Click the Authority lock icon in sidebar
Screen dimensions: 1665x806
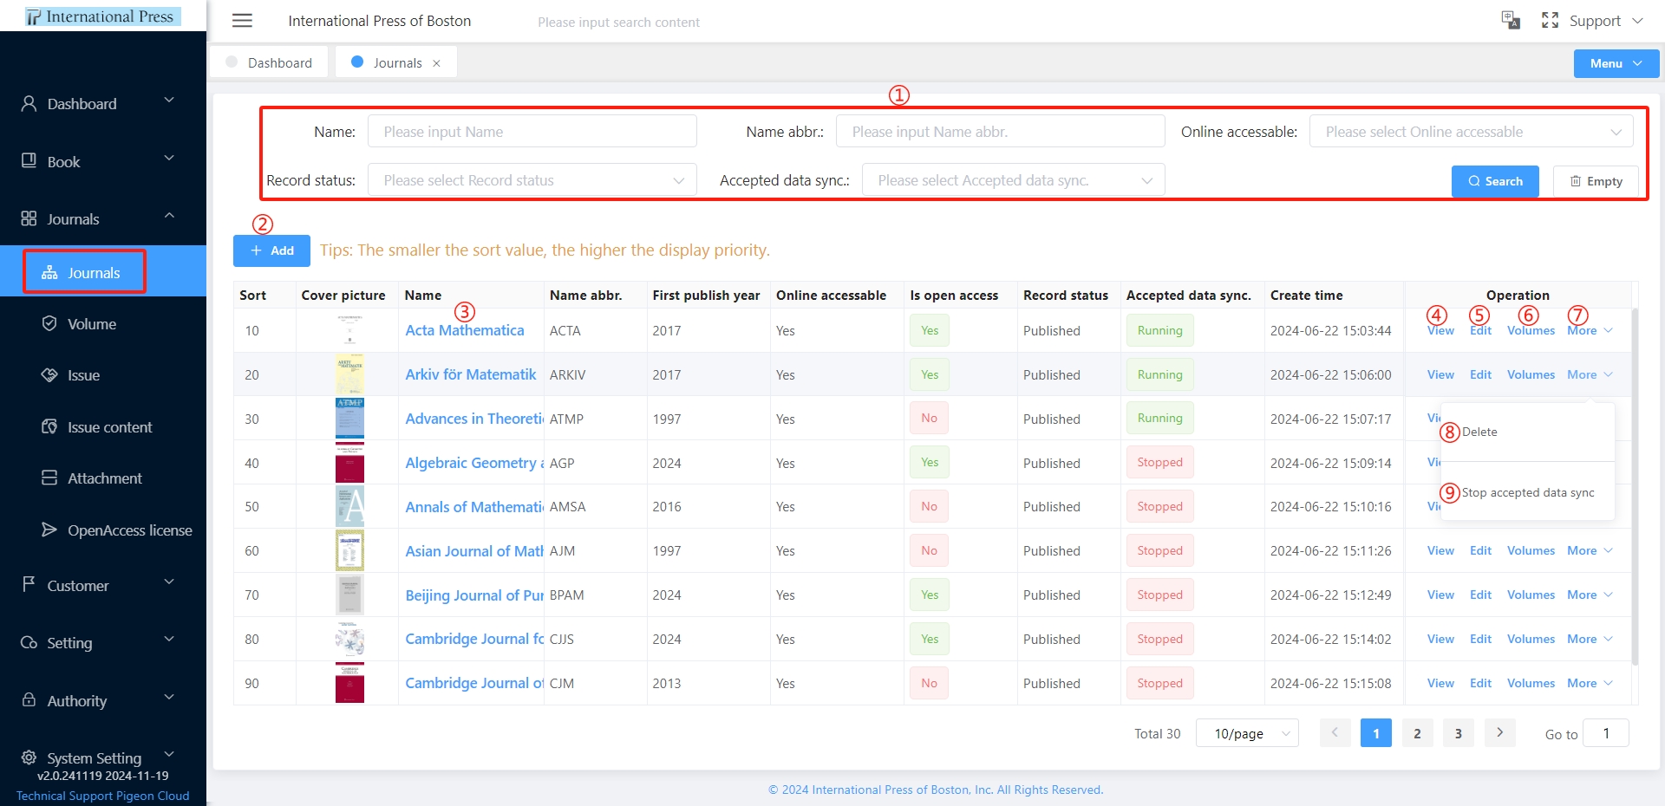pyautogui.click(x=29, y=699)
